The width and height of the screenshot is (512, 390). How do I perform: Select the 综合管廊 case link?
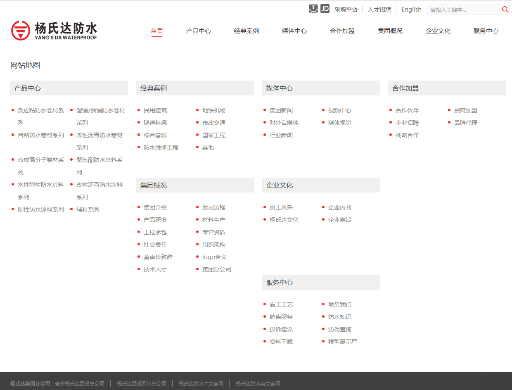[155, 135]
